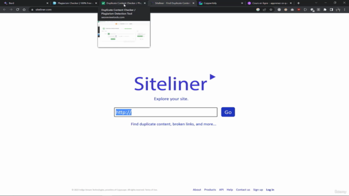
Task: Switch to Copywritely tab
Action: tap(220, 3)
